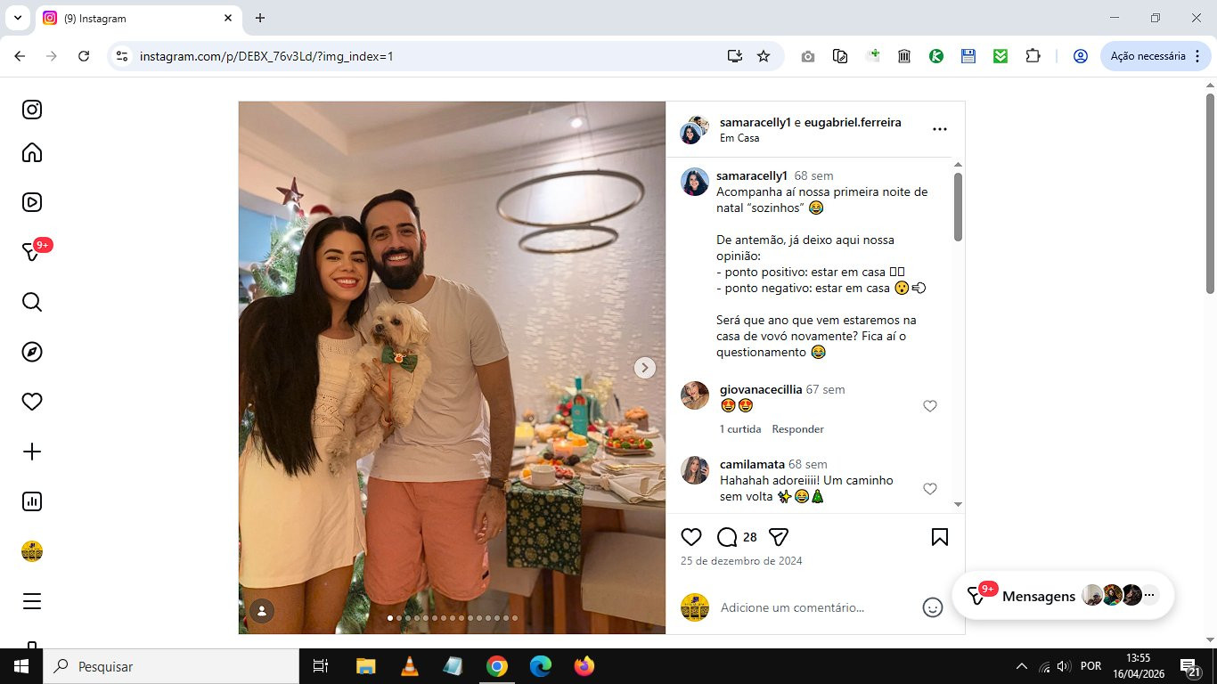Click the create new post plus icon
The width and height of the screenshot is (1217, 684).
(x=32, y=452)
